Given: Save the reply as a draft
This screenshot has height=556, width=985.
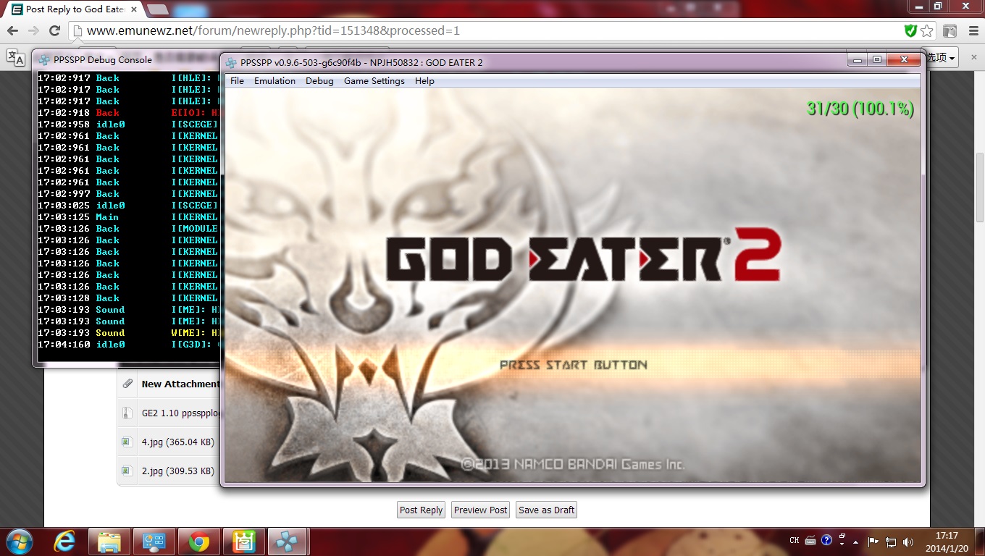Looking at the screenshot, I should click(x=547, y=510).
